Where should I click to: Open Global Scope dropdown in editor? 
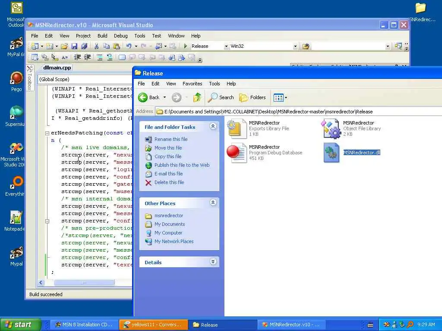[85, 79]
